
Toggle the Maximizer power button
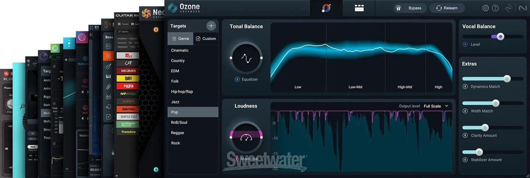(236, 159)
